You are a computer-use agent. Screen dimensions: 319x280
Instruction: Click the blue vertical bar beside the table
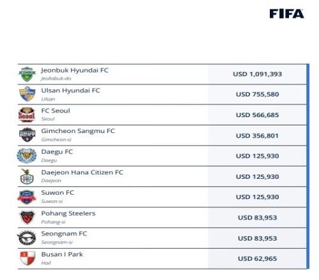click(x=308, y=166)
